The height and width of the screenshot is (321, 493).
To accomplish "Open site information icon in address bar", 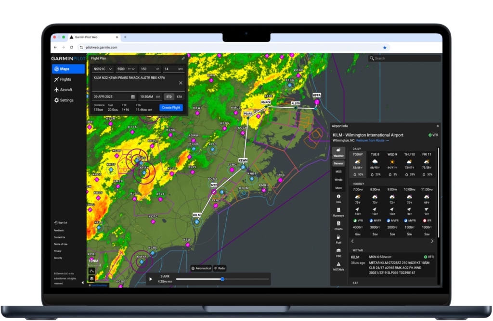I will point(81,48).
